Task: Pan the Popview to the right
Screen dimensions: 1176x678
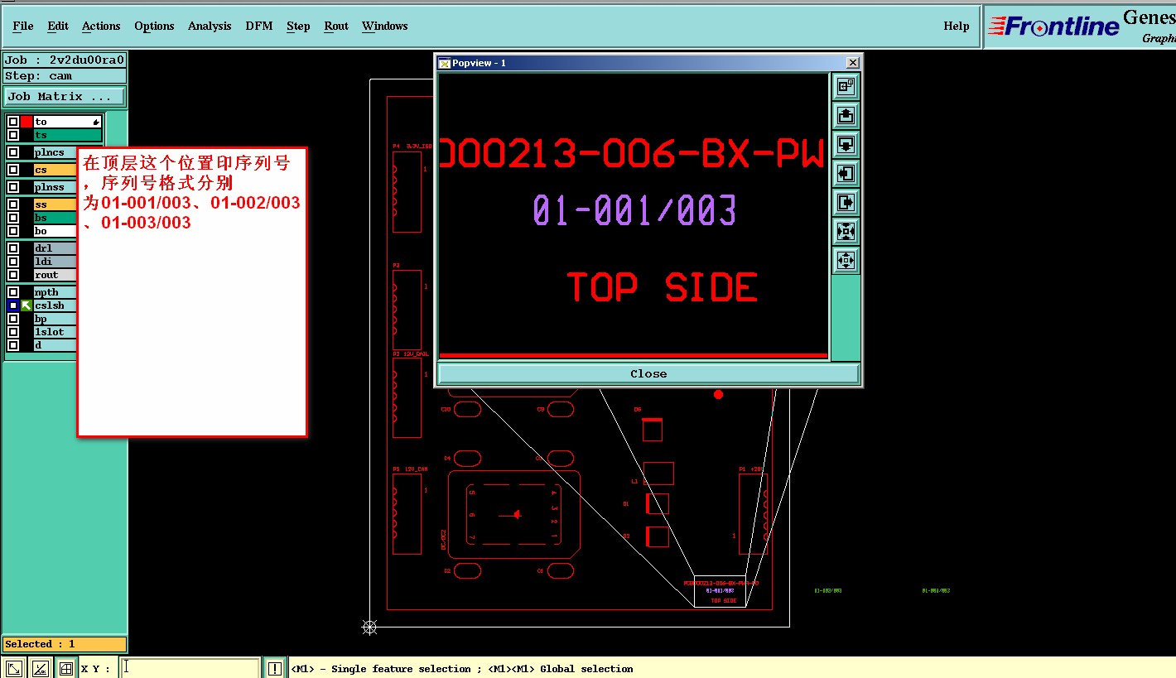Action: (x=846, y=202)
